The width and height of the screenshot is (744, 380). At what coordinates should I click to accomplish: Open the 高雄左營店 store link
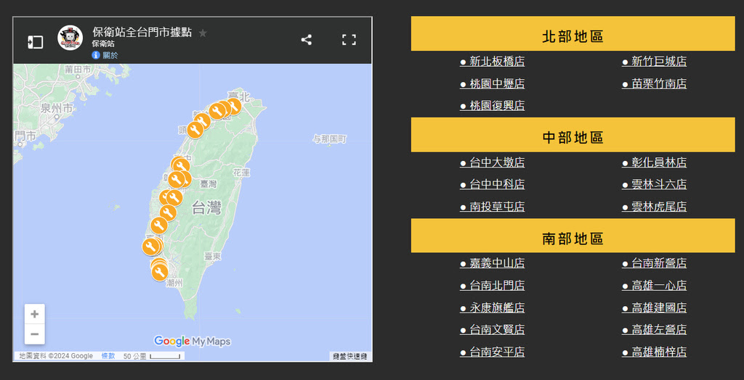coord(655,329)
